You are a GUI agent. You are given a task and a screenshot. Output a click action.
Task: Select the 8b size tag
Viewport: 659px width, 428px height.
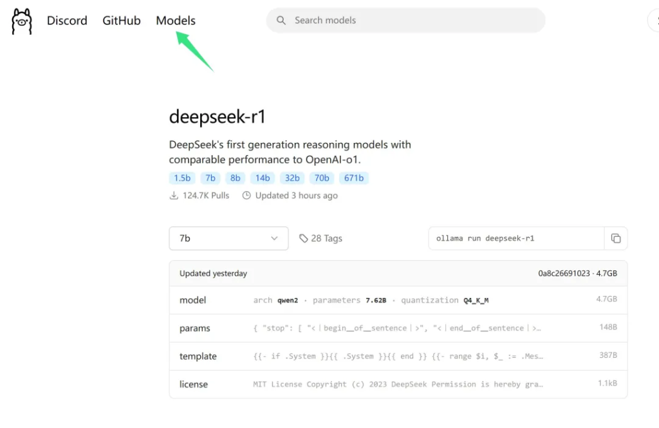click(236, 178)
